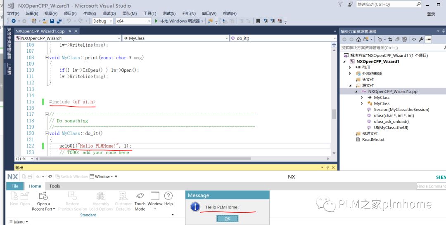Clear all bookmarks with the red-X bookmark icon
The width and height of the screenshot is (446, 225).
pyautogui.click(x=280, y=21)
